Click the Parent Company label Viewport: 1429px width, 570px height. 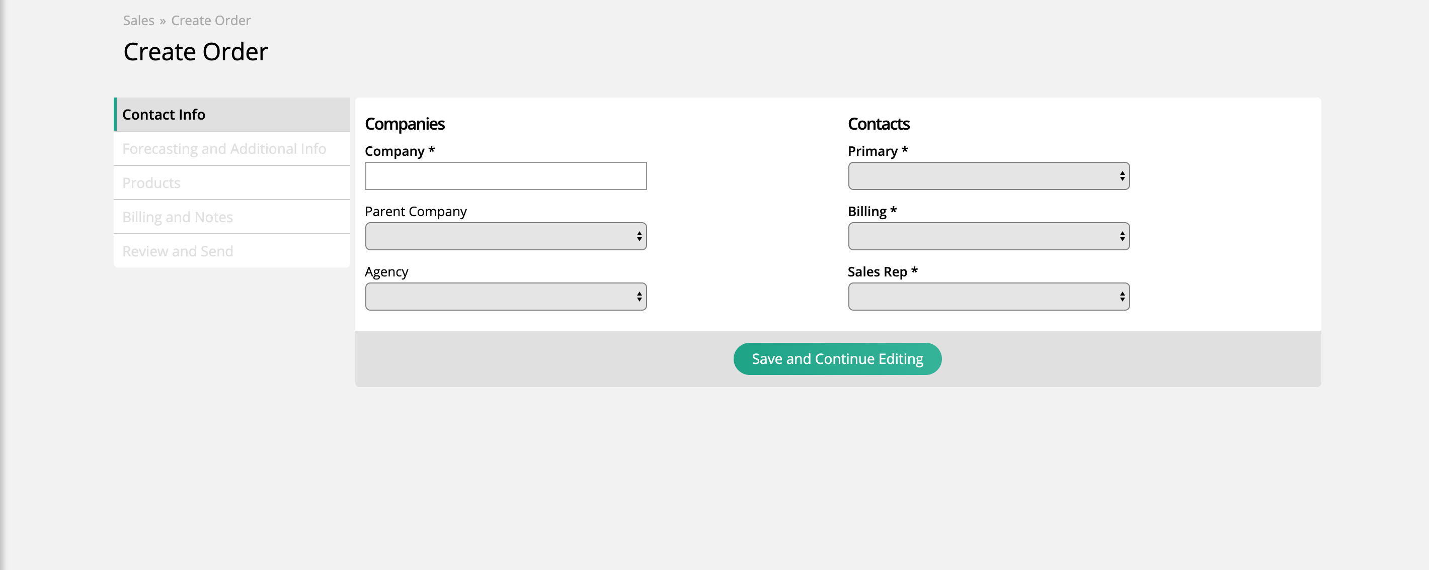[x=416, y=212]
